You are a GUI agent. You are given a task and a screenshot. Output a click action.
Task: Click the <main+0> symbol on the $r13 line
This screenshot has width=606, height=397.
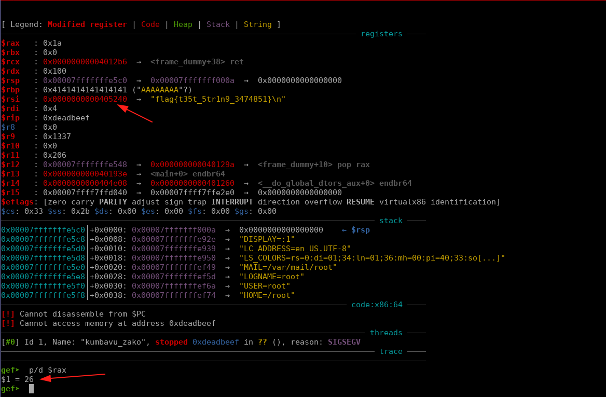point(170,174)
